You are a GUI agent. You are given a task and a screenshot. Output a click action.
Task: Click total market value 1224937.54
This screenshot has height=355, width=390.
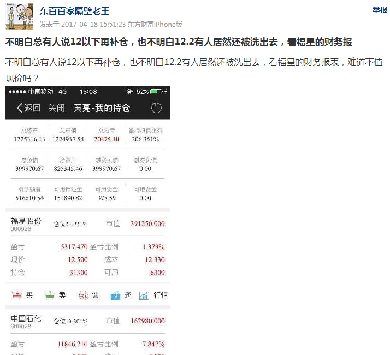click(x=68, y=139)
